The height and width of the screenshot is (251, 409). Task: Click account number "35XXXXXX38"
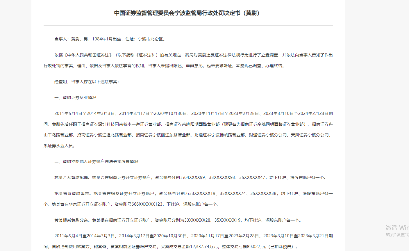264,193
